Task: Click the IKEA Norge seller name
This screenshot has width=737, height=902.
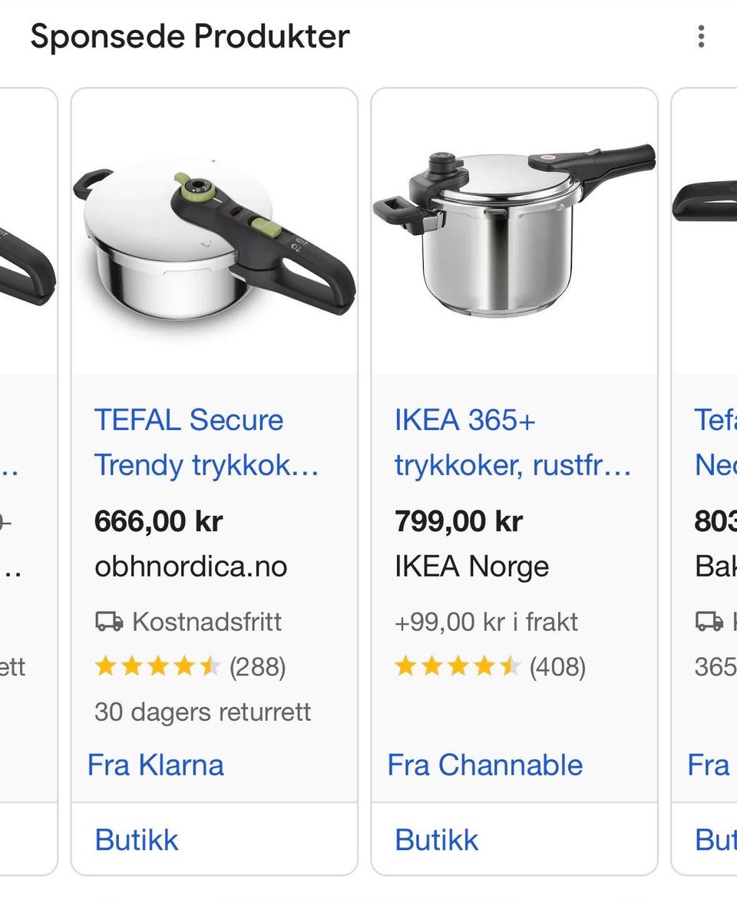Action: (x=472, y=567)
